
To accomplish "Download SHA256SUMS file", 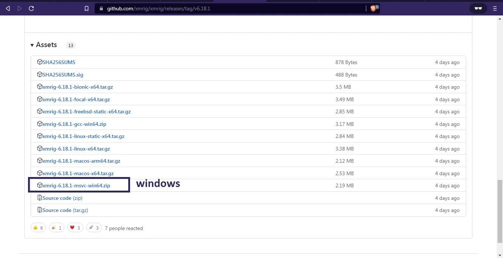I will (59, 62).
